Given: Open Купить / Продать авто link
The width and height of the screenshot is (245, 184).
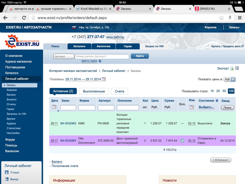Looking at the screenshot, I should point(227,46).
